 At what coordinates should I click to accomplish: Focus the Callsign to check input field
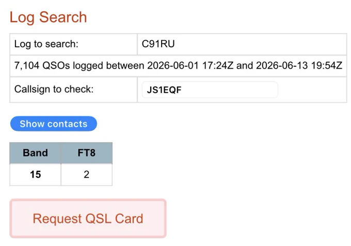210,90
